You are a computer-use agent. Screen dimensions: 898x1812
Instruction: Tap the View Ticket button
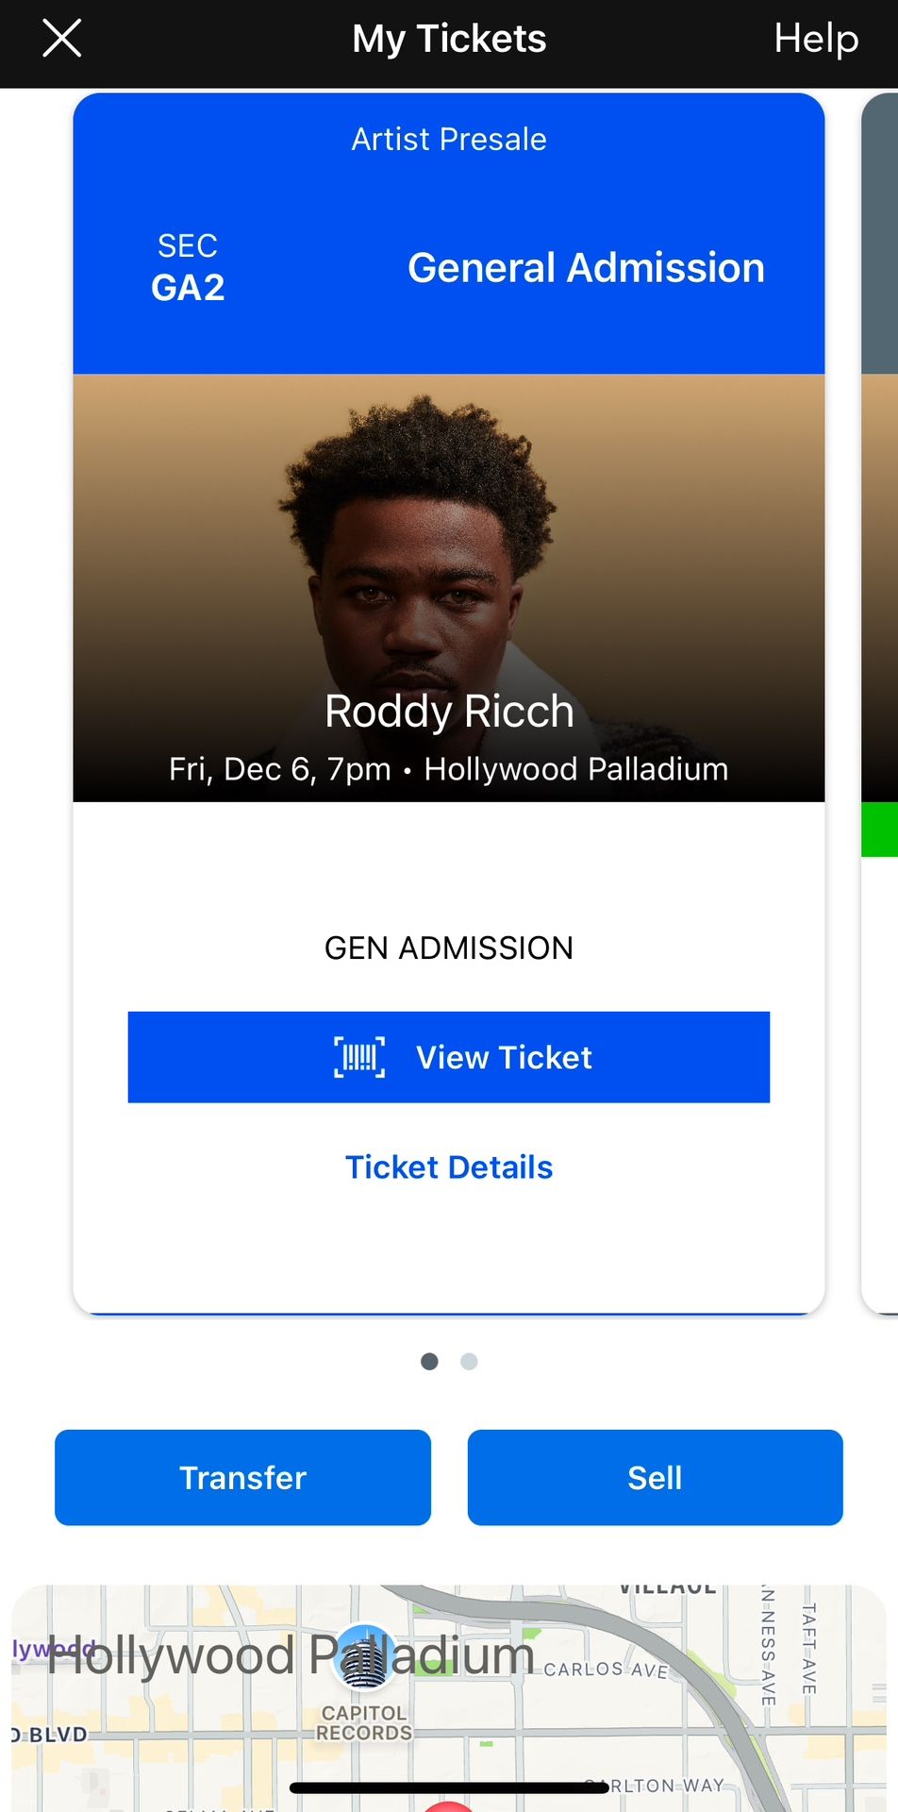449,1057
